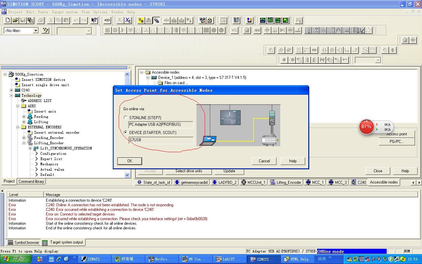
Task: Select the S7ONLINE (STEP7) radio option
Action: 126,117
